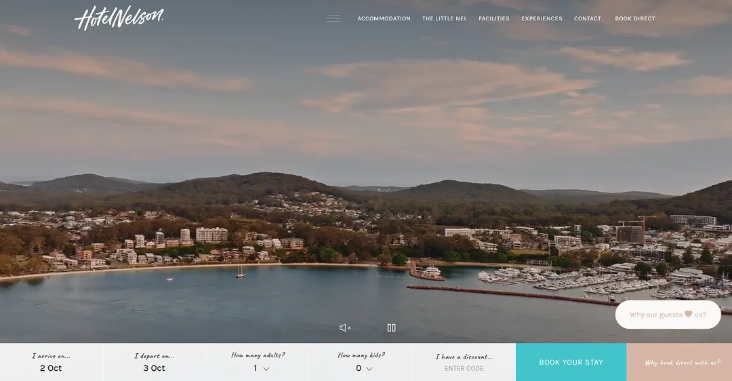Open the hamburger menu icon

click(333, 19)
